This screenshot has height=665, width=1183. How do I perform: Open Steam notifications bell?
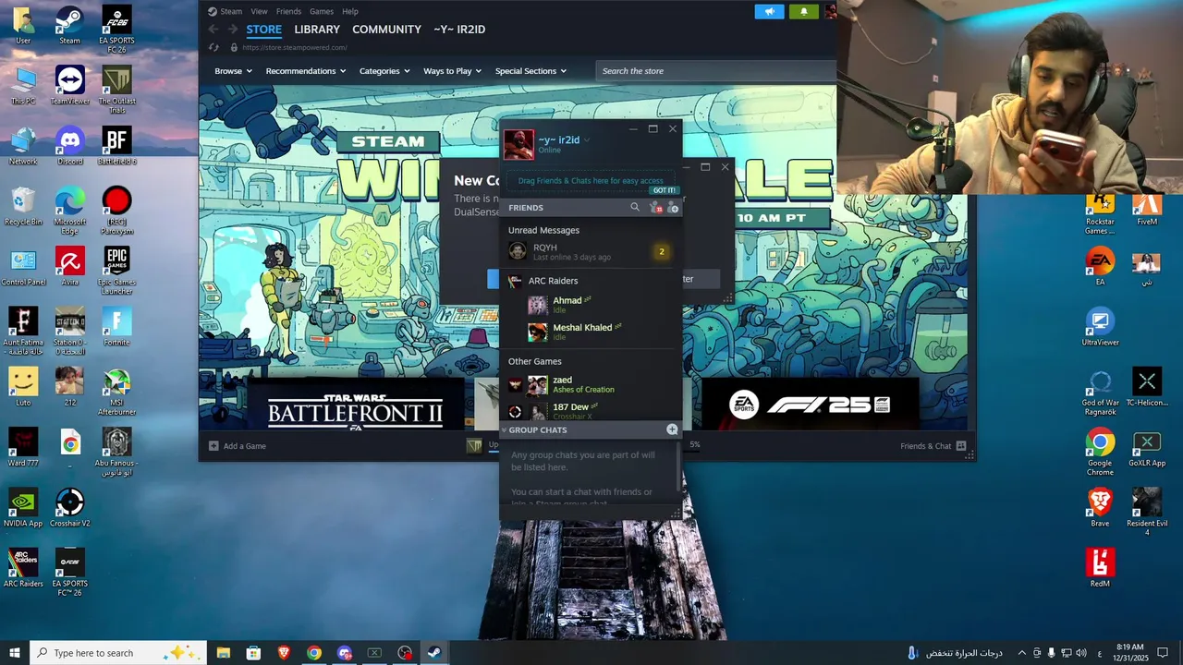pyautogui.click(x=803, y=11)
